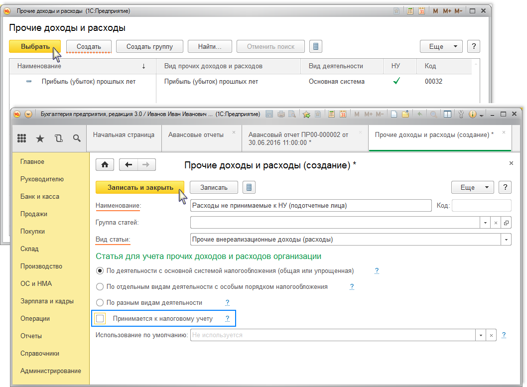Click the print preview icon in title bar
This screenshot has height=387, width=527.
(292, 114)
